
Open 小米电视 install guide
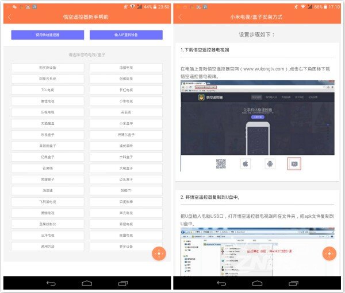click(x=126, y=101)
